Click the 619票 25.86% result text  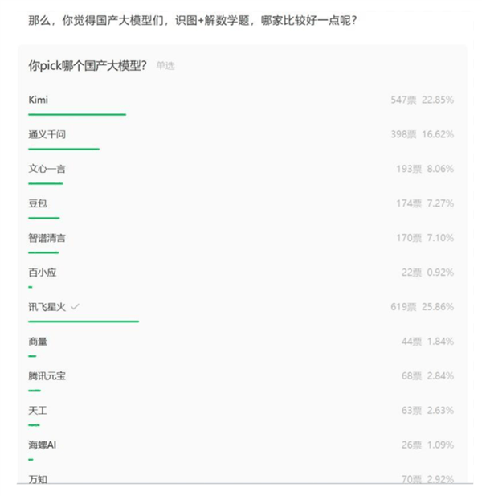tap(422, 307)
